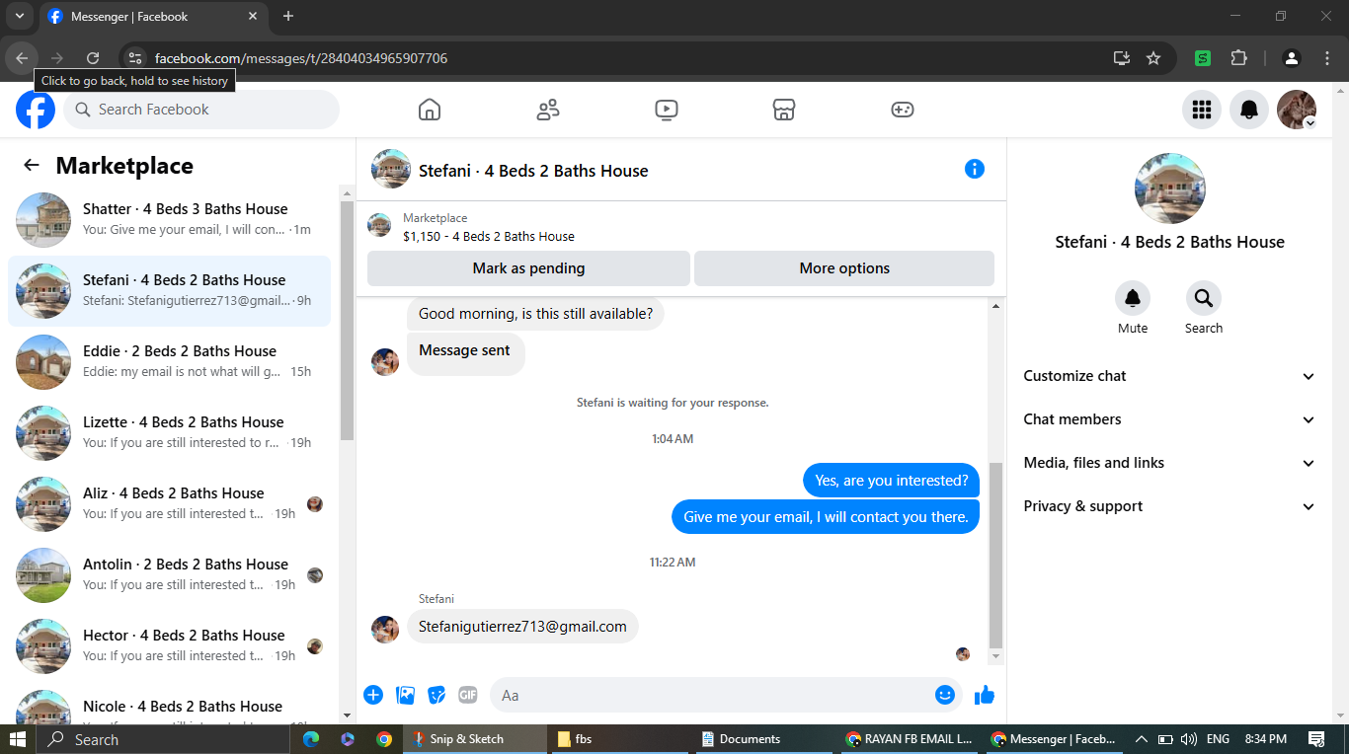Viewport: 1349px width, 754px height.
Task: Click Mark as pending button
Action: pyautogui.click(x=528, y=268)
